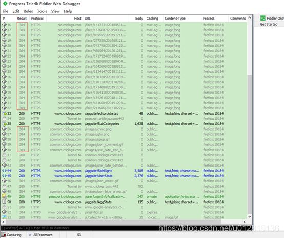Screen dimensions: 284x238
Task: Click the session list scroll down arrow
Action: click(x=250, y=216)
